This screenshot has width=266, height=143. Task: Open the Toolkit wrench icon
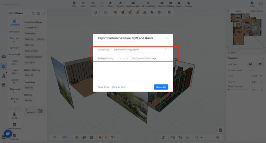point(120,3)
